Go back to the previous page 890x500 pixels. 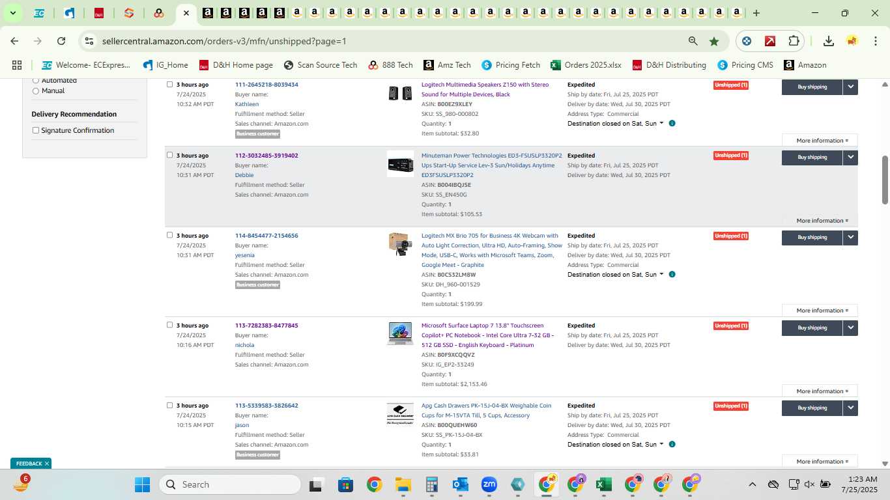(14, 41)
